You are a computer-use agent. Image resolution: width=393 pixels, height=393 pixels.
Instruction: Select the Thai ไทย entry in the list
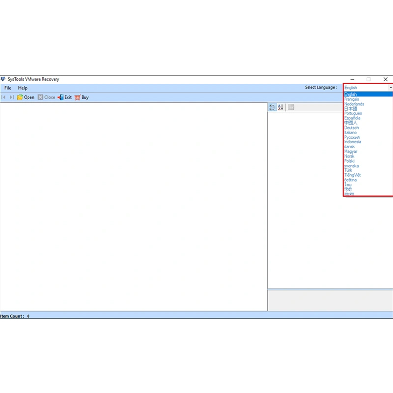click(x=367, y=185)
